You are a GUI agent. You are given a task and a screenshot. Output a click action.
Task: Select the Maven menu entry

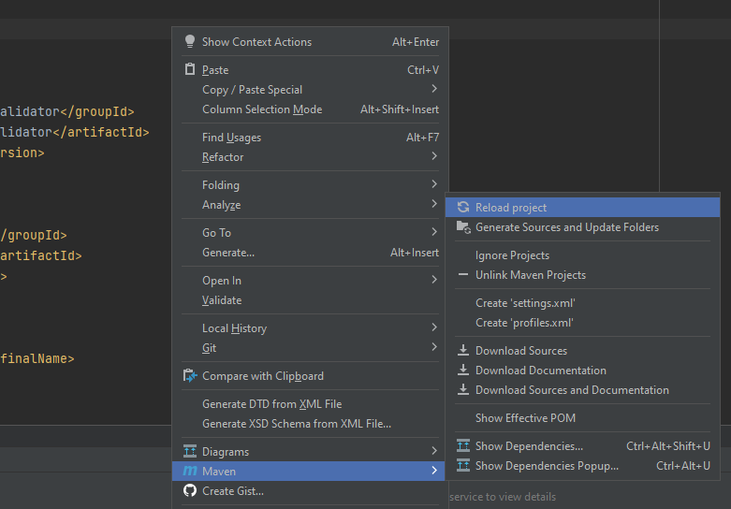click(x=310, y=472)
